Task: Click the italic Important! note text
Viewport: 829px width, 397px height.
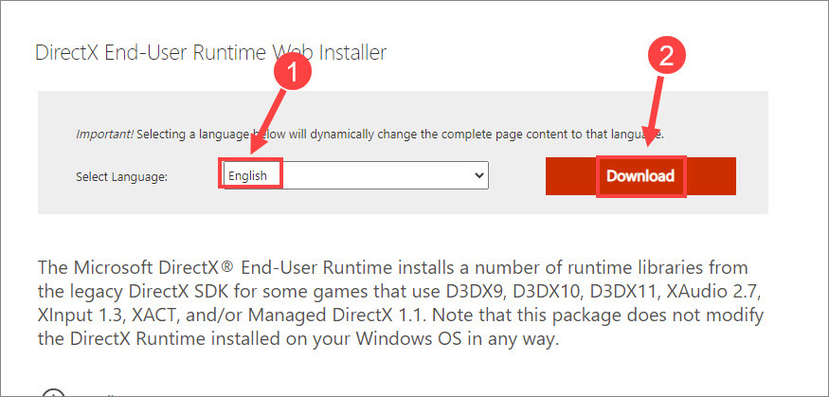Action: pyautogui.click(x=104, y=135)
